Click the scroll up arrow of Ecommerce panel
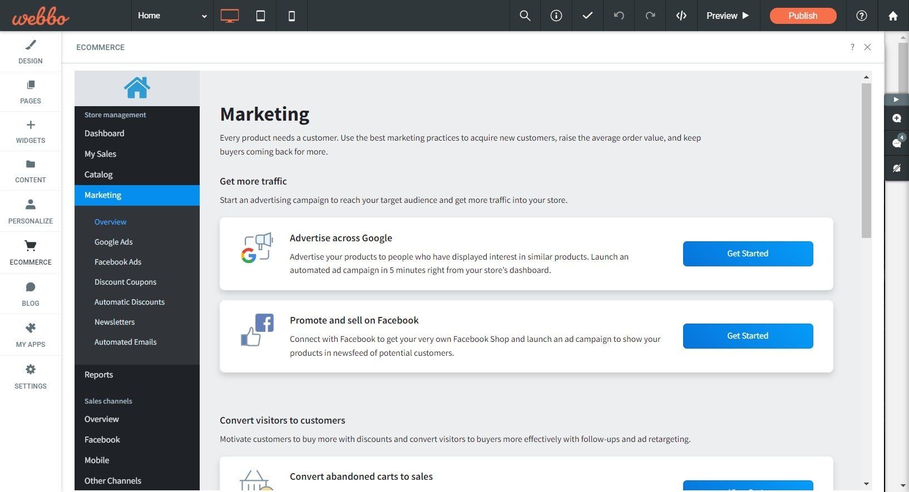Screen dimensions: 909x492 [866, 77]
